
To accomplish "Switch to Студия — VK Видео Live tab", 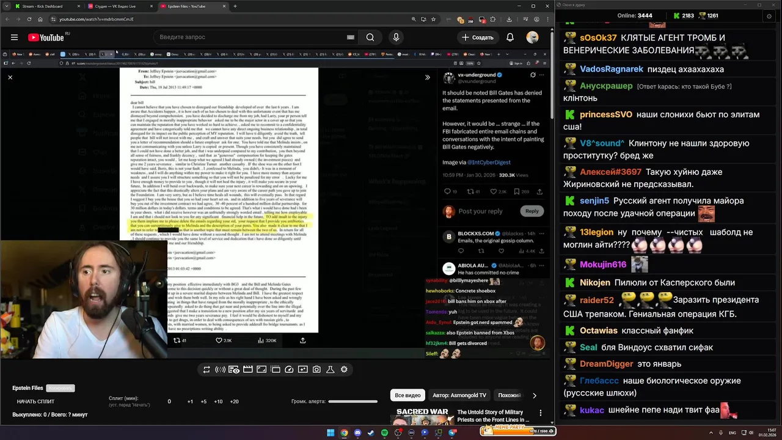I will [x=119, y=6].
